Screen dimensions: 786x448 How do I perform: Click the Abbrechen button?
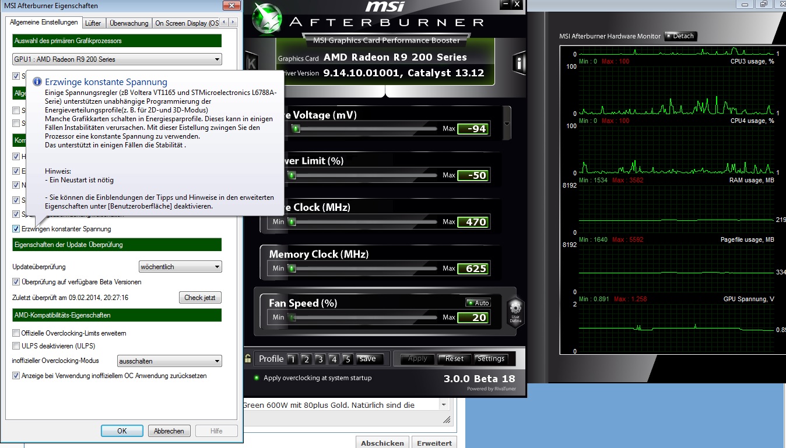pyautogui.click(x=169, y=431)
